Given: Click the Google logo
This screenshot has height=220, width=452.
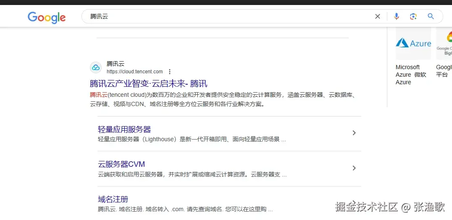Looking at the screenshot, I should click(47, 17).
